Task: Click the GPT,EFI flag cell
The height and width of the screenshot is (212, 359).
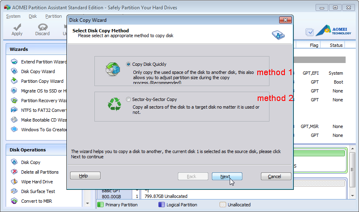Action: pos(310,73)
